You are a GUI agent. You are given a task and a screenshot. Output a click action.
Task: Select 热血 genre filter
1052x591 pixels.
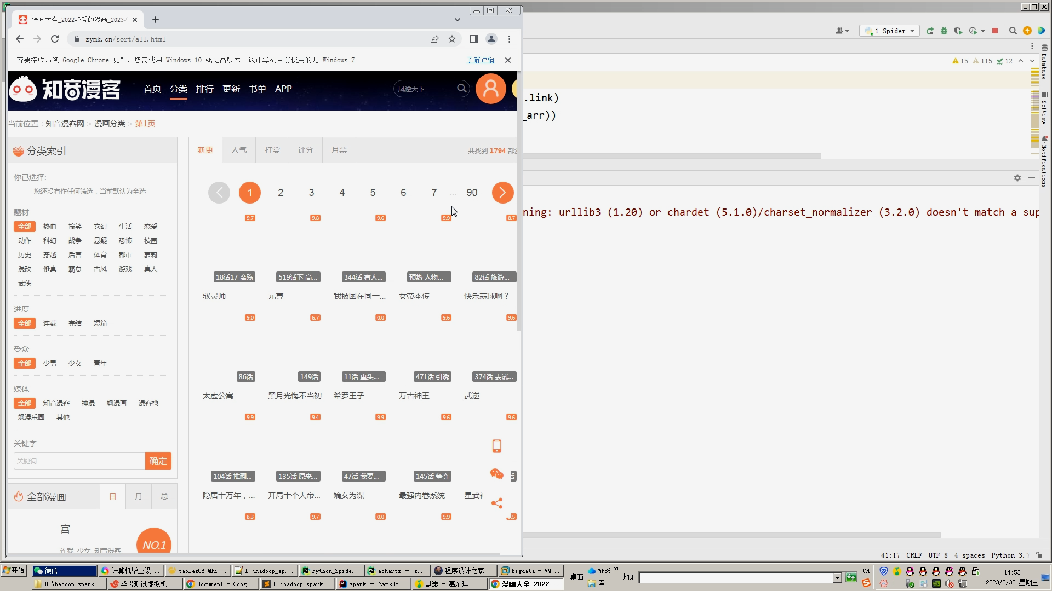tap(50, 227)
